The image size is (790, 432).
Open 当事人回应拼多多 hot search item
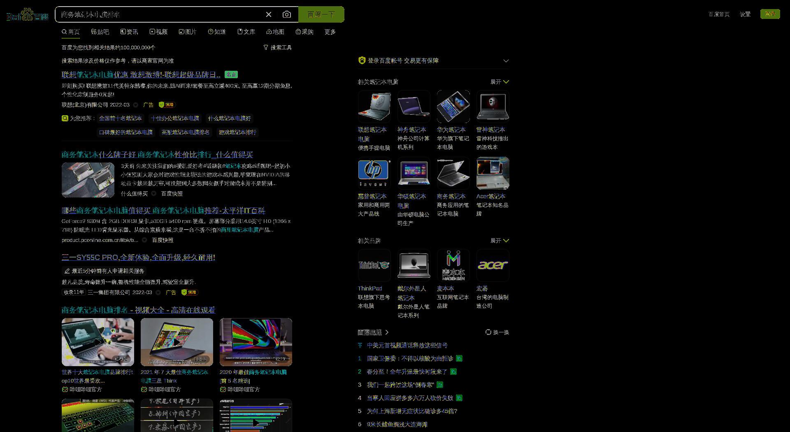[410, 398]
